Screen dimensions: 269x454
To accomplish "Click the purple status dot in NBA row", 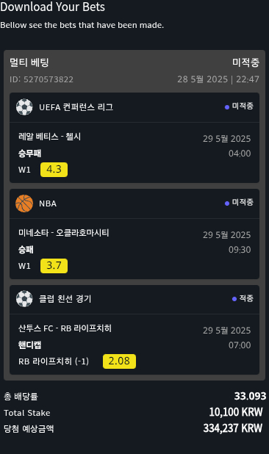I will (x=227, y=203).
